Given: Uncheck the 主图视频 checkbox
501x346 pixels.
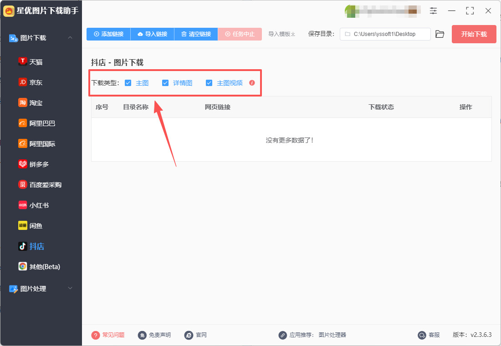Looking at the screenshot, I should tap(209, 83).
